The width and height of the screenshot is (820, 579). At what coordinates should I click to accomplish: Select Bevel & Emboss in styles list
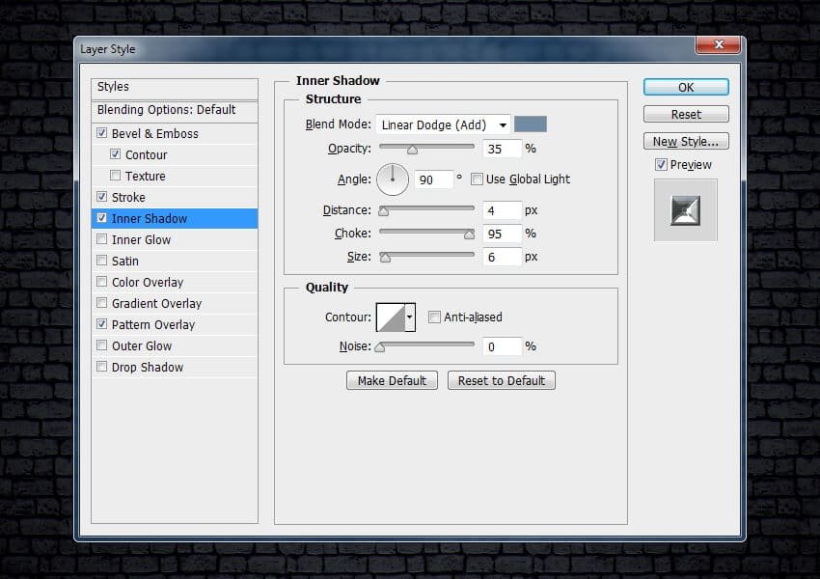coord(154,133)
